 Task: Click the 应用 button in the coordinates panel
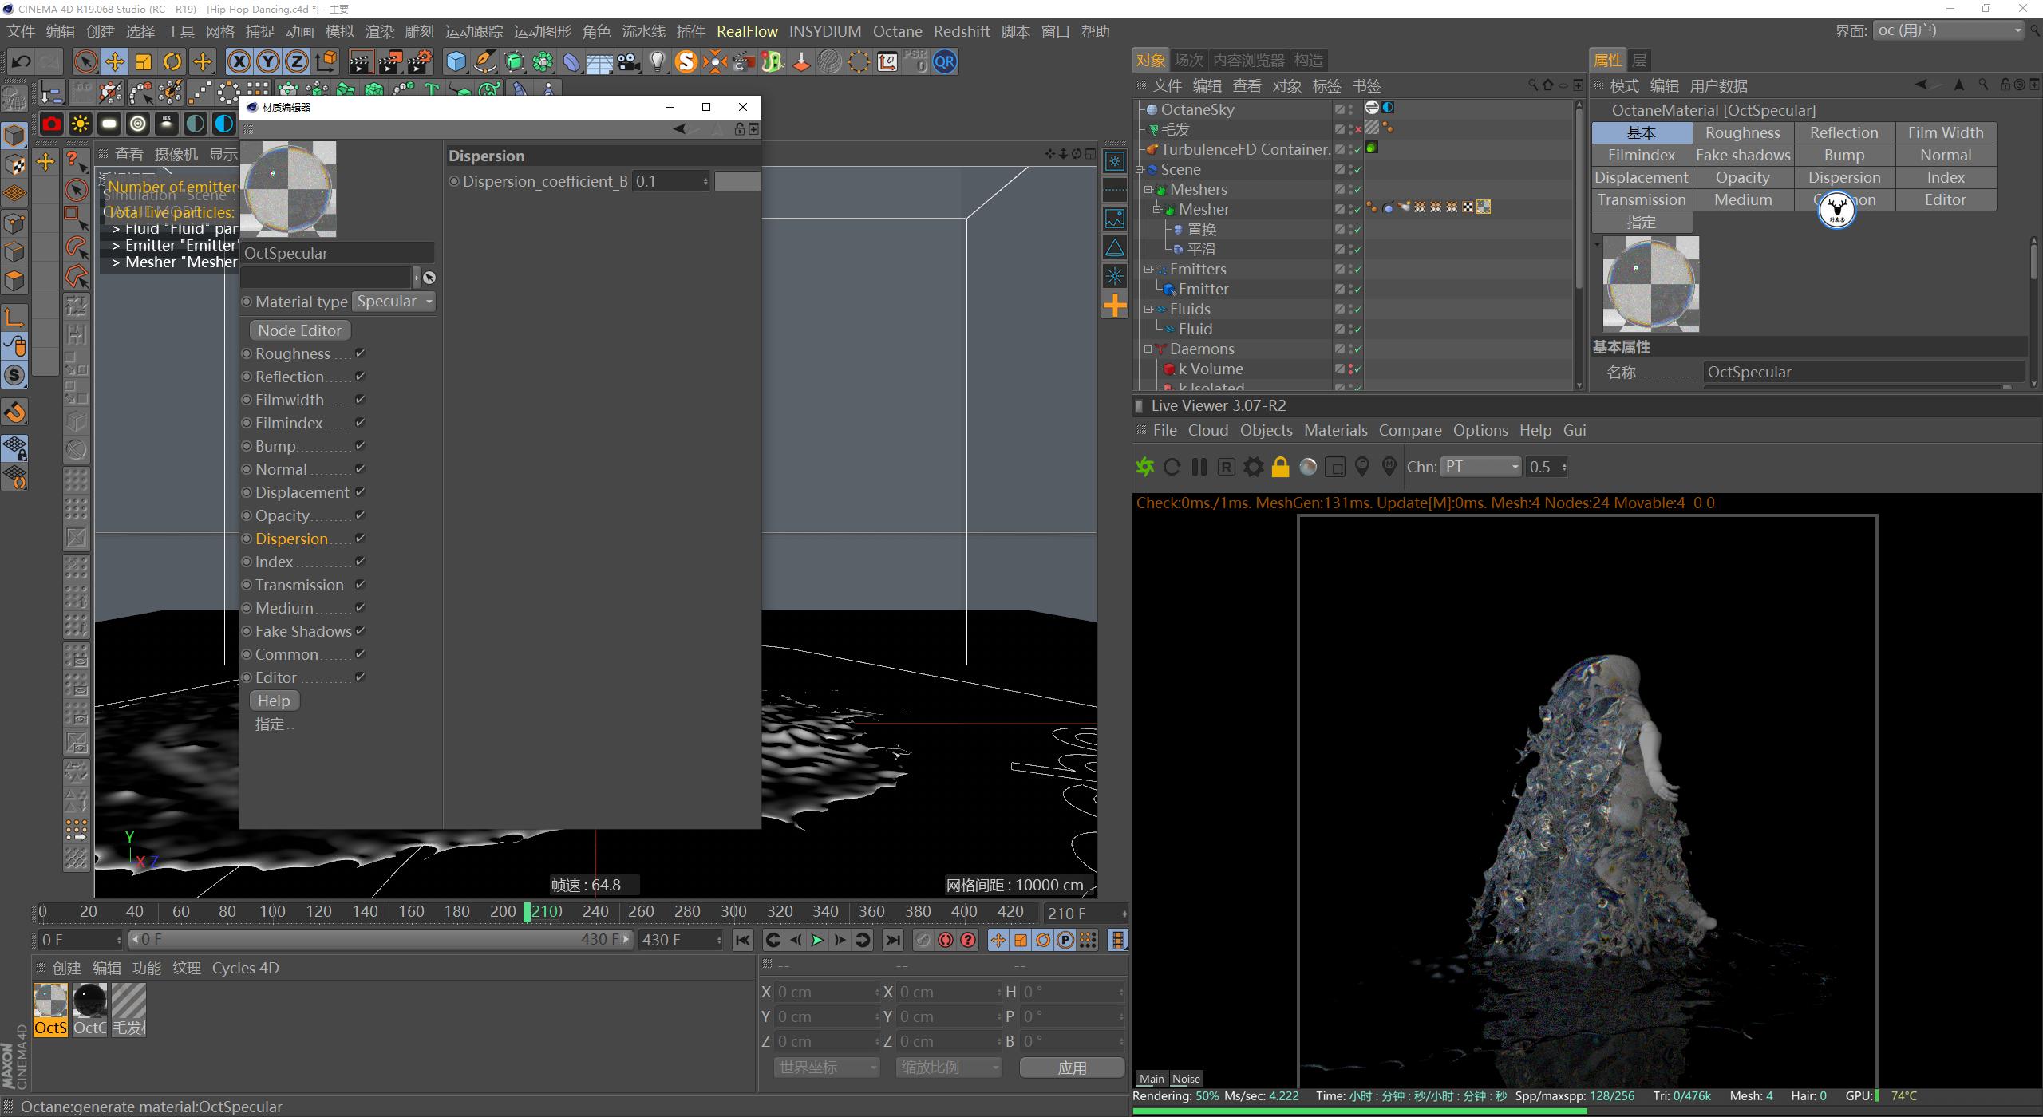(1072, 1067)
